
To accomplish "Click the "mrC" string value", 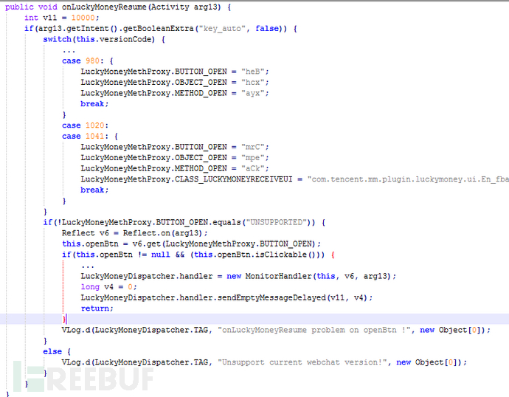I will coord(253,147).
